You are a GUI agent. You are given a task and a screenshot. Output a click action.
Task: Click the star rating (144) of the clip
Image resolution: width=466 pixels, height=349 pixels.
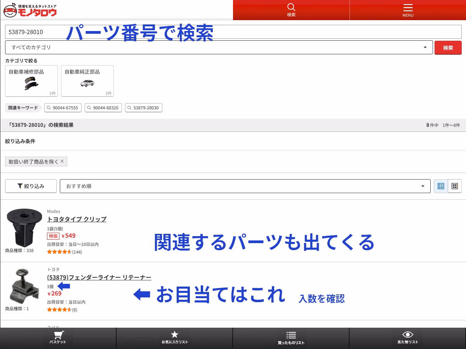point(64,252)
